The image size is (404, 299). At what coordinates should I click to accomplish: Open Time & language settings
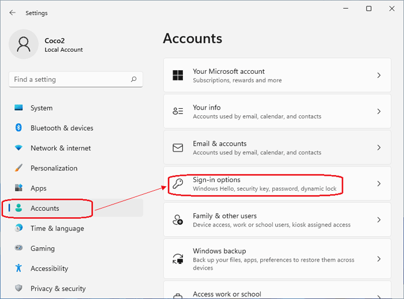pyautogui.click(x=76, y=228)
